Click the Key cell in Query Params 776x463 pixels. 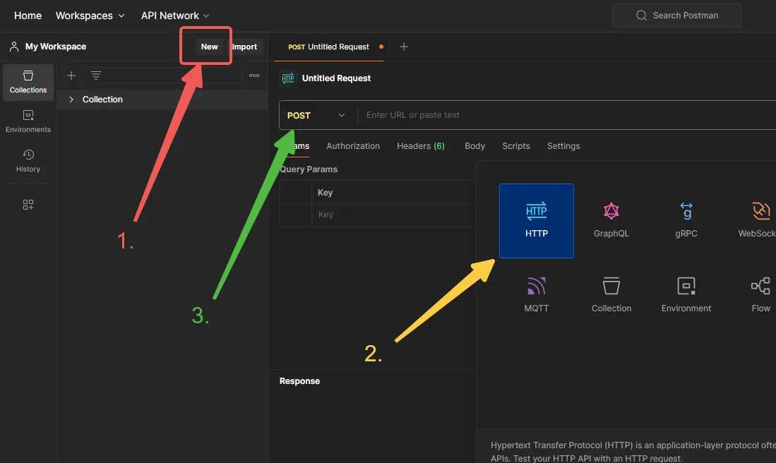point(394,215)
